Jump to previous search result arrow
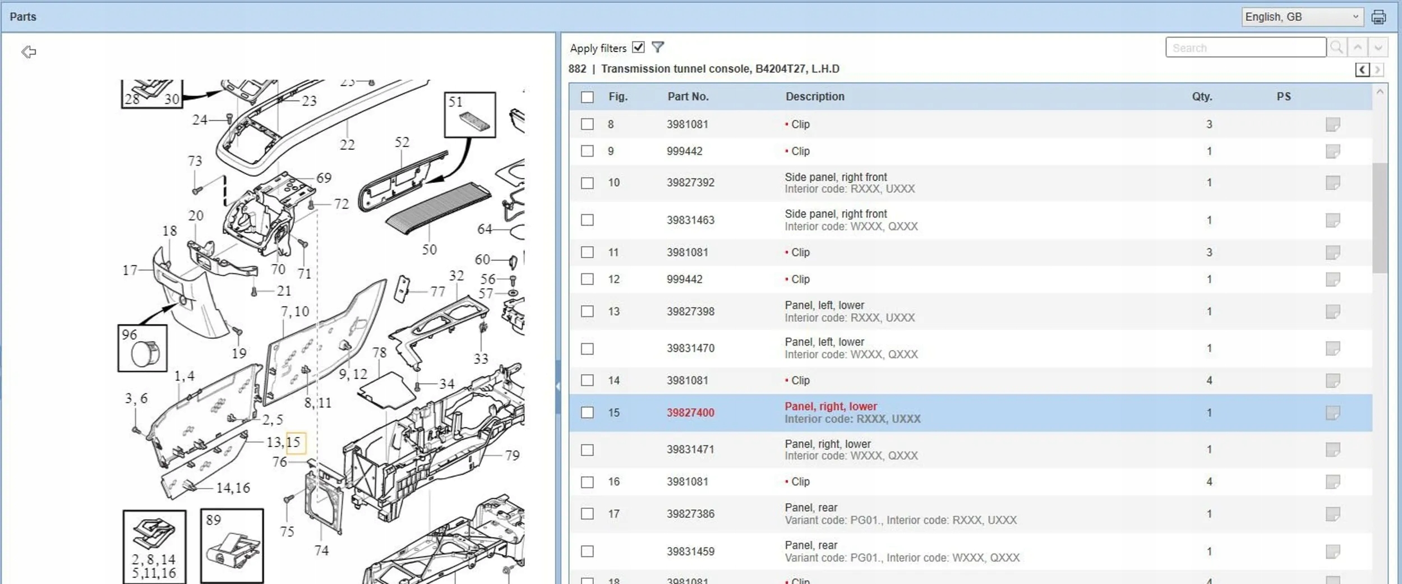Viewport: 1402px width, 584px height. pyautogui.click(x=1358, y=48)
